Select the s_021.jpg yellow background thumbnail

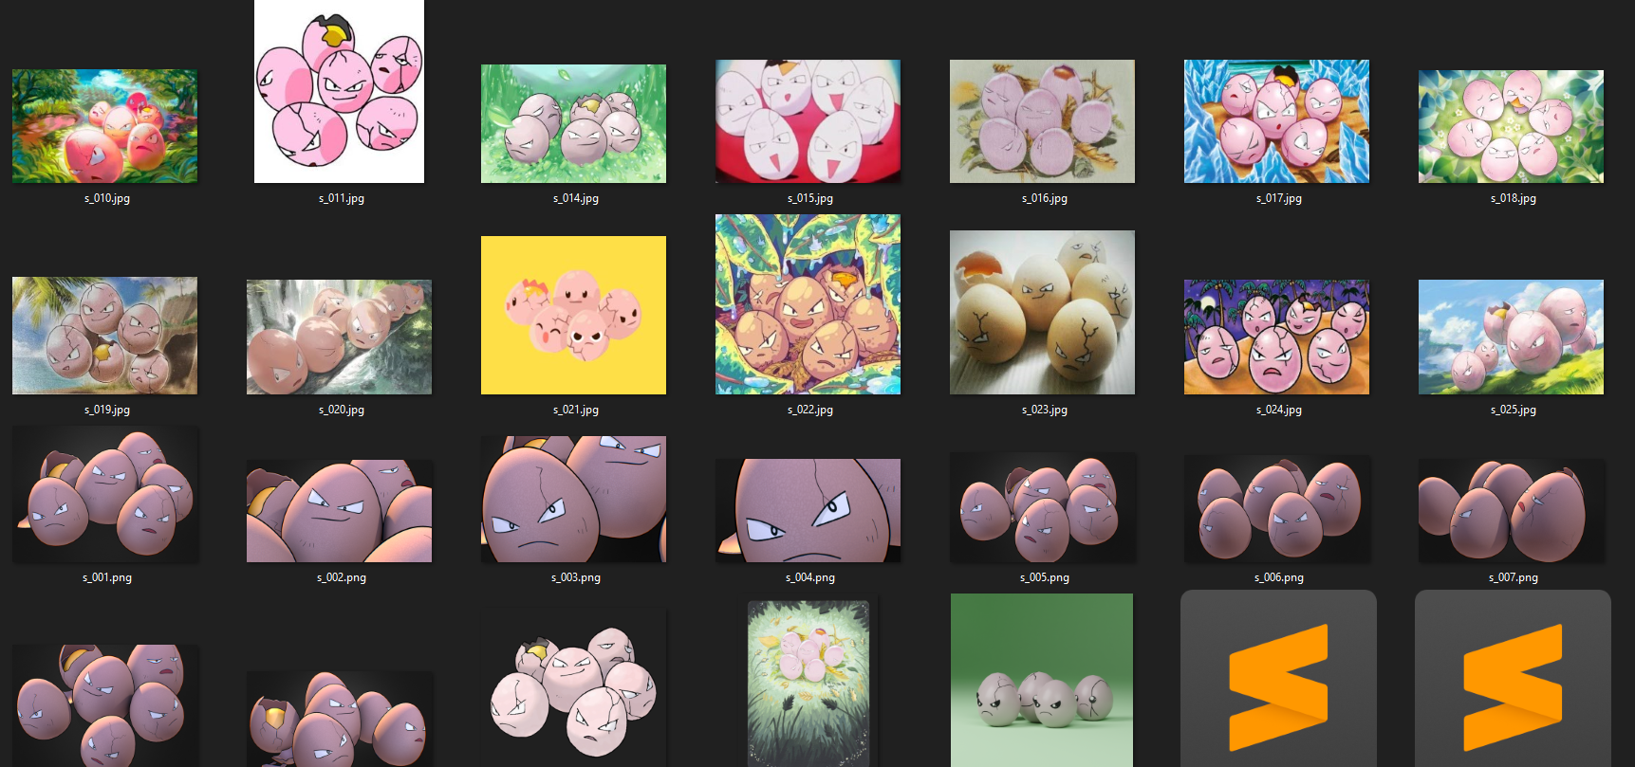click(x=573, y=315)
